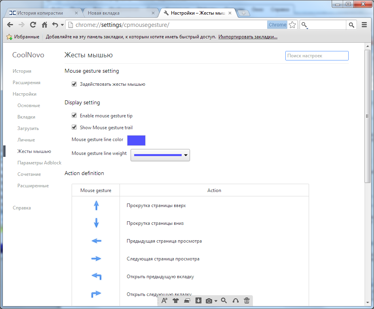Expand the camera screenshot options arrow
Screen dimensions: 374x309
[216, 301]
